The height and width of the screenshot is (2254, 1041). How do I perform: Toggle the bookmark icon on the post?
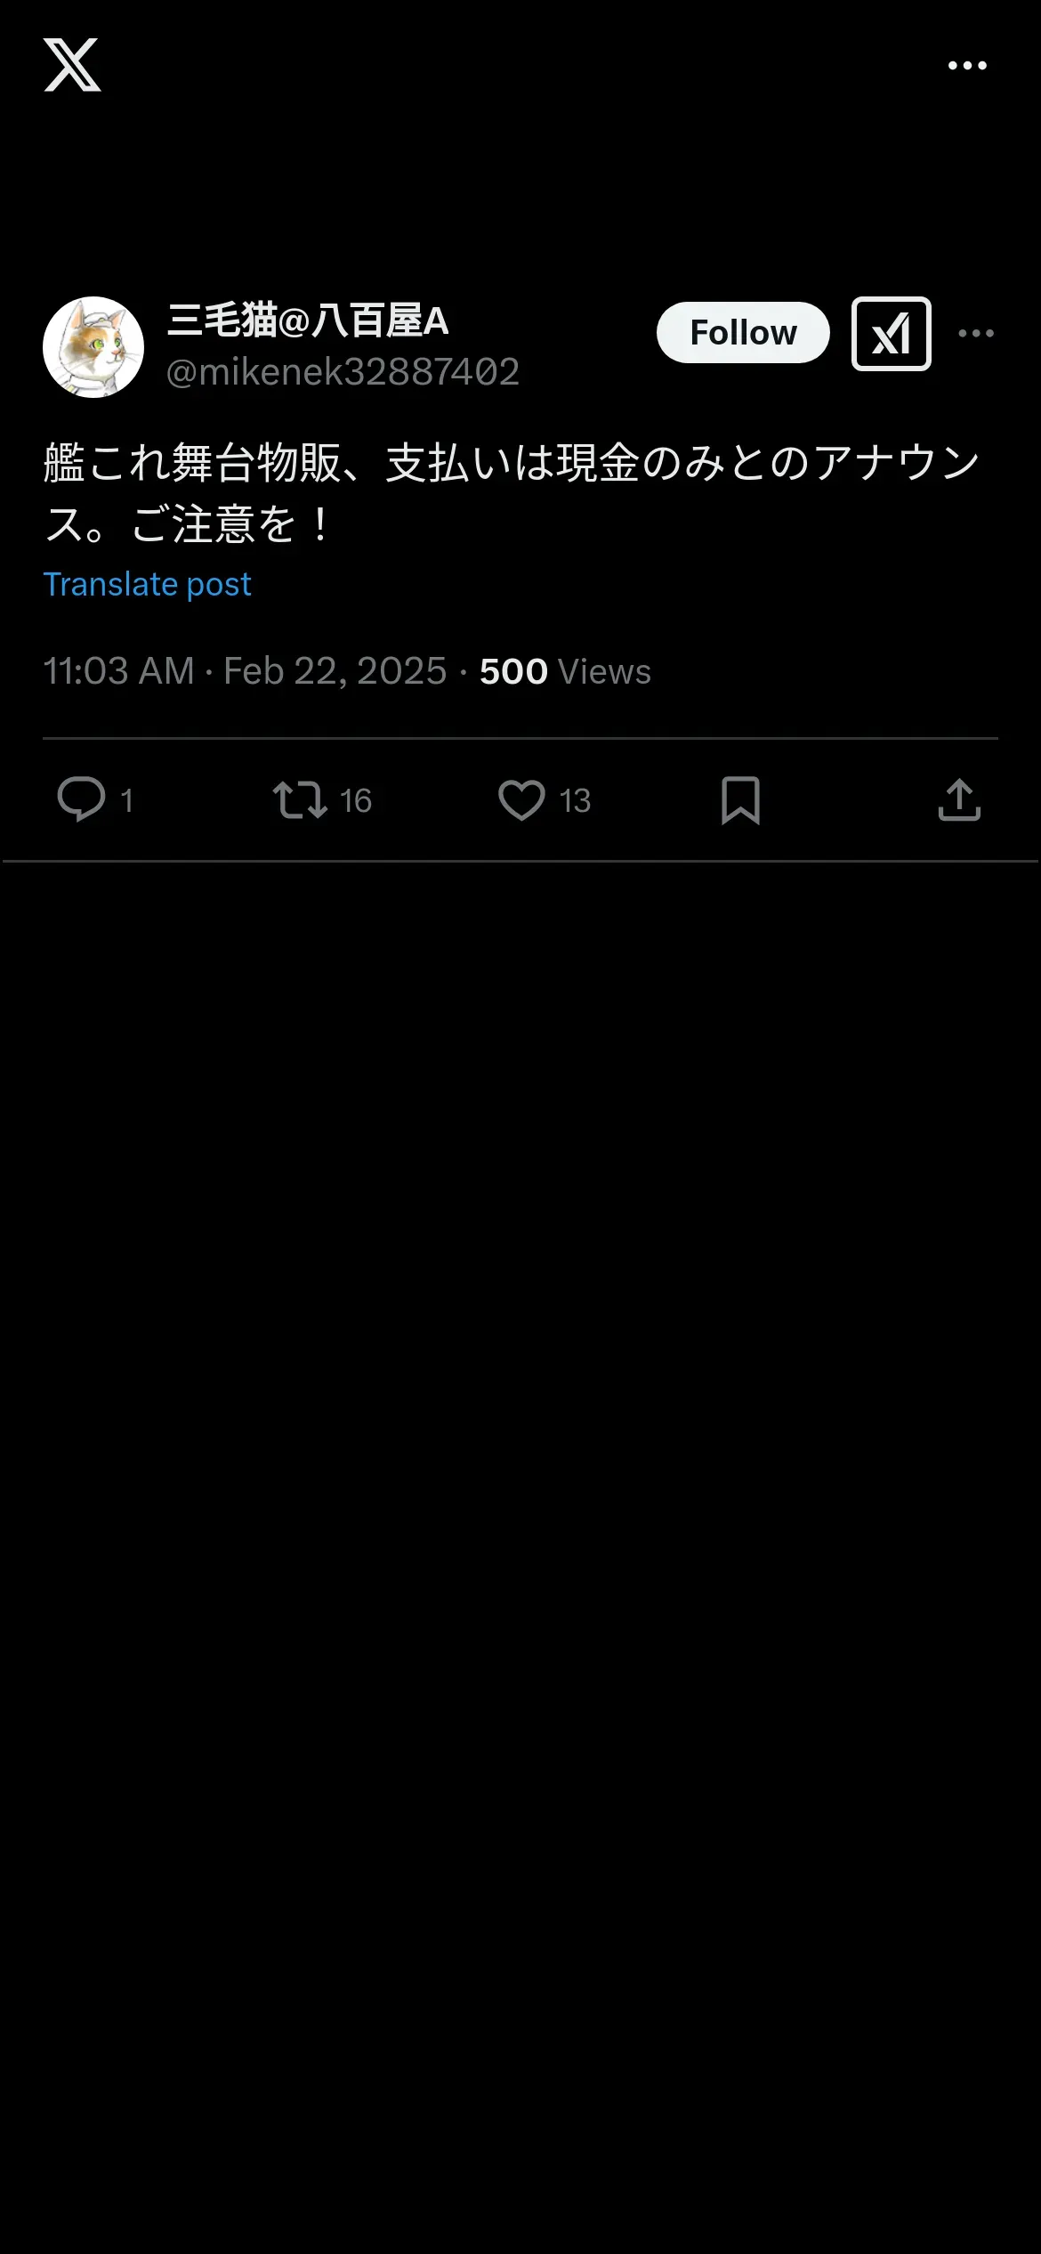coord(740,799)
